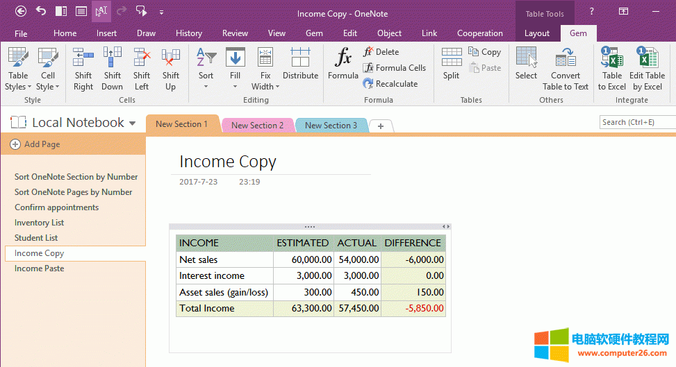Expand the Local Notebook dropdown

pyautogui.click(x=132, y=123)
